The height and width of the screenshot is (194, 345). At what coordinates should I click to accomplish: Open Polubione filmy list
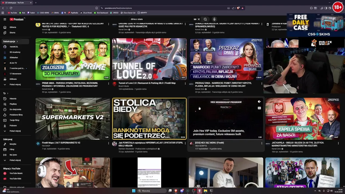pos(15,115)
